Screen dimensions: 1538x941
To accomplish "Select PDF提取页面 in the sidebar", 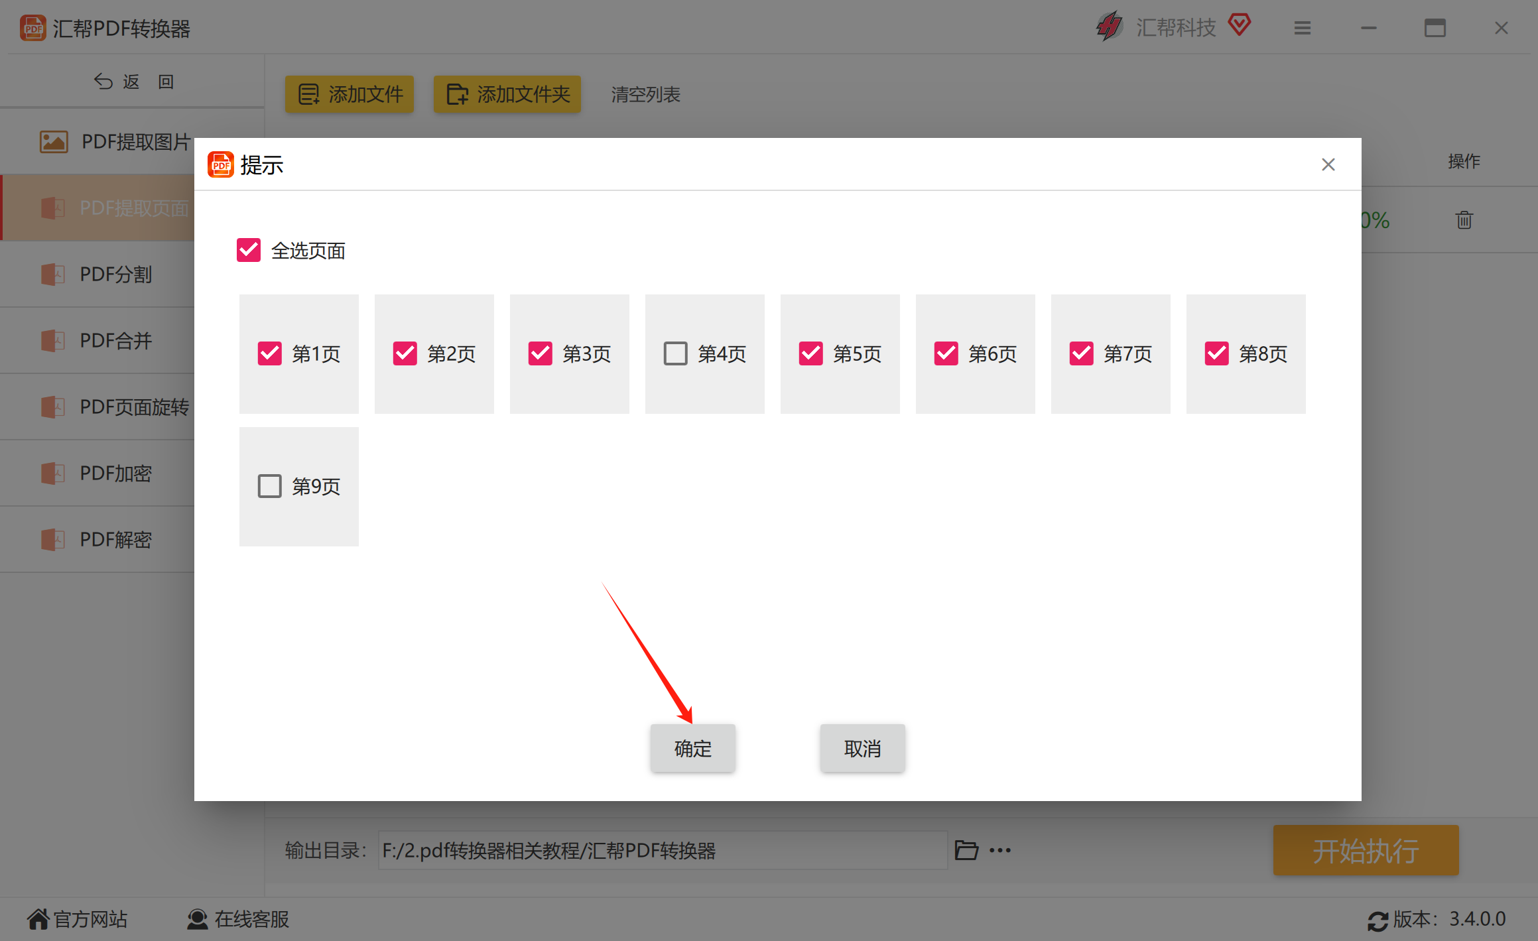I will coord(97,208).
